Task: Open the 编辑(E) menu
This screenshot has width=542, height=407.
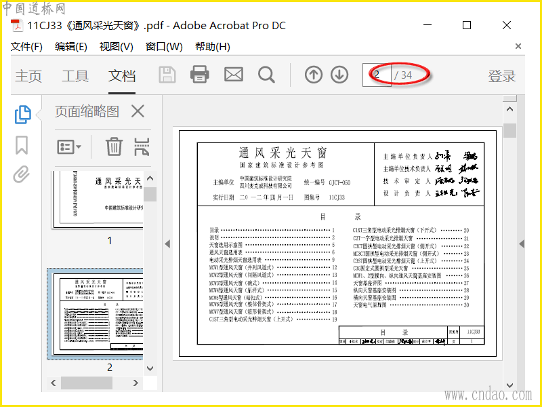Action: point(71,46)
